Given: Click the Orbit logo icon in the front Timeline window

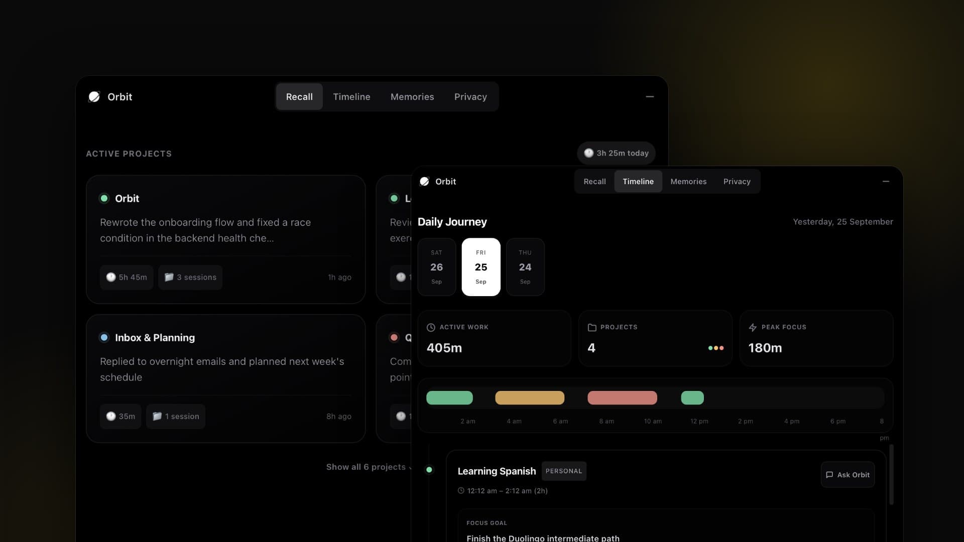Looking at the screenshot, I should 424,182.
